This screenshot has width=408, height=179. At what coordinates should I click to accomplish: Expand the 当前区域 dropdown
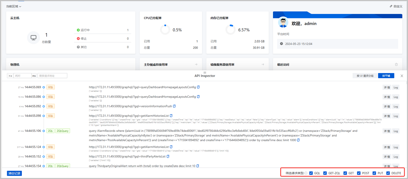coord(14,6)
